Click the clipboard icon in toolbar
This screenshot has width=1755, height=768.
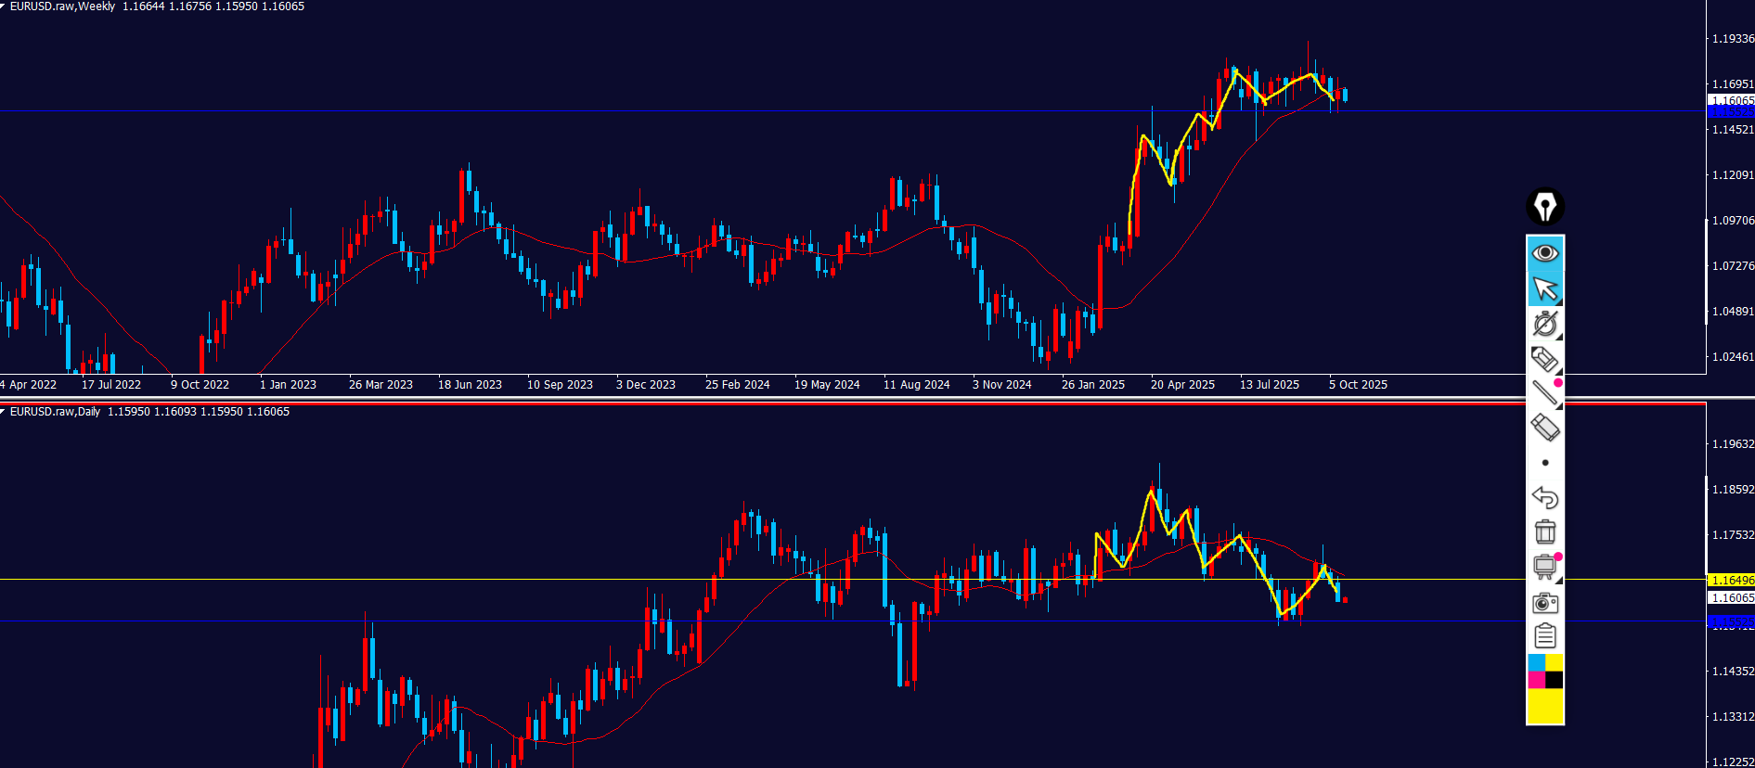pyautogui.click(x=1545, y=636)
